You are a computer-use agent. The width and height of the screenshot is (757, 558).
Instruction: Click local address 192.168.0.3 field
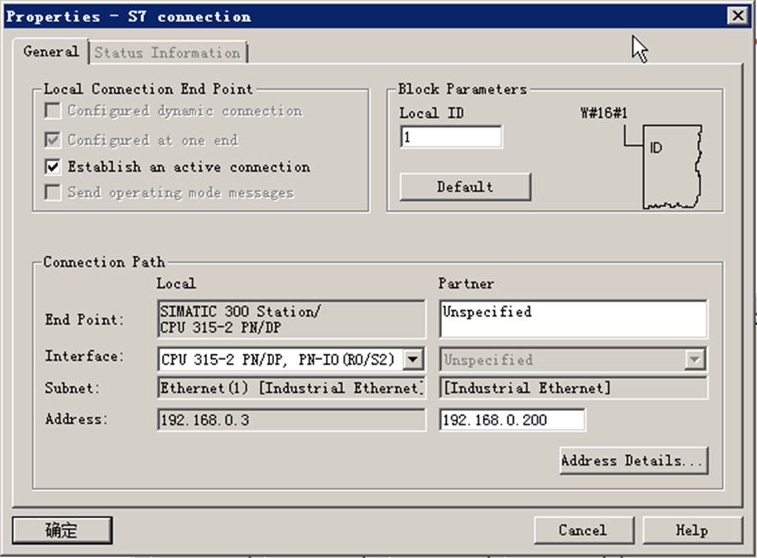291,420
